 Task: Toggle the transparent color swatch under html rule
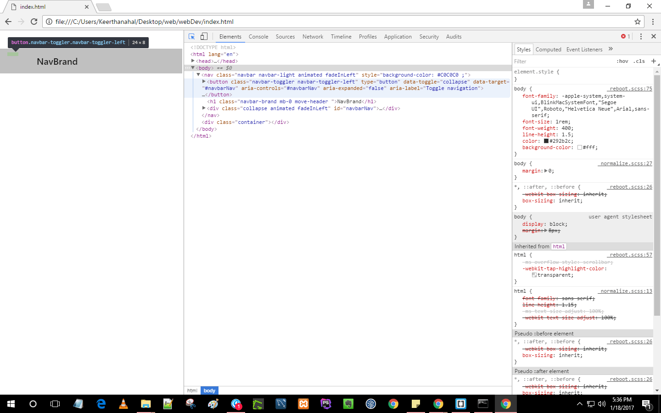coord(534,274)
